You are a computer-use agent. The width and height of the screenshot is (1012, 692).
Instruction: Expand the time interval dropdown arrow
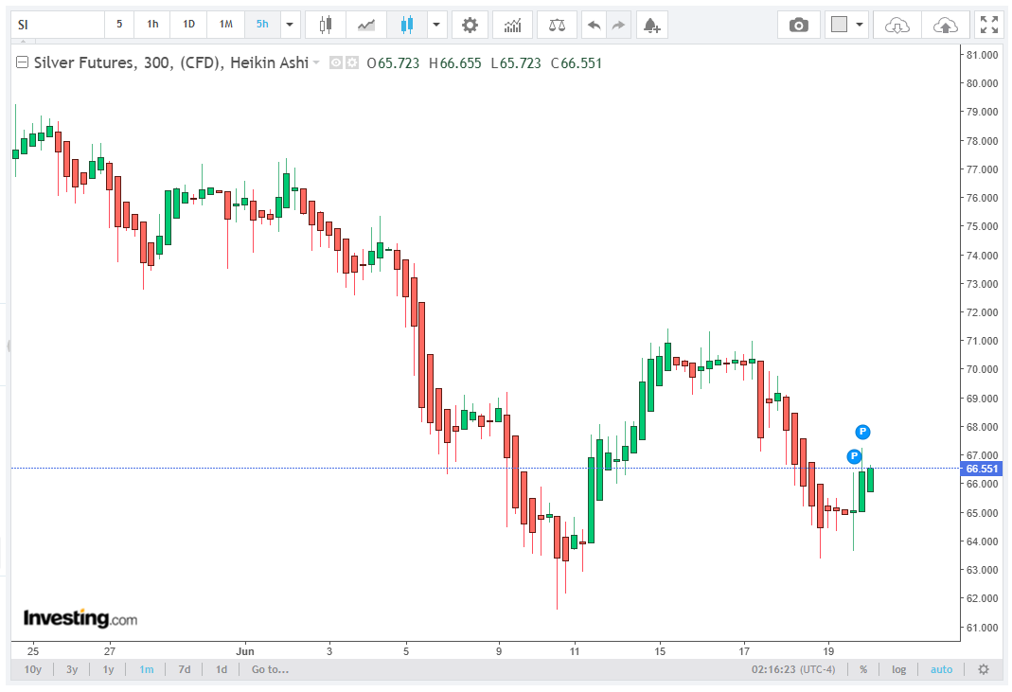[290, 26]
